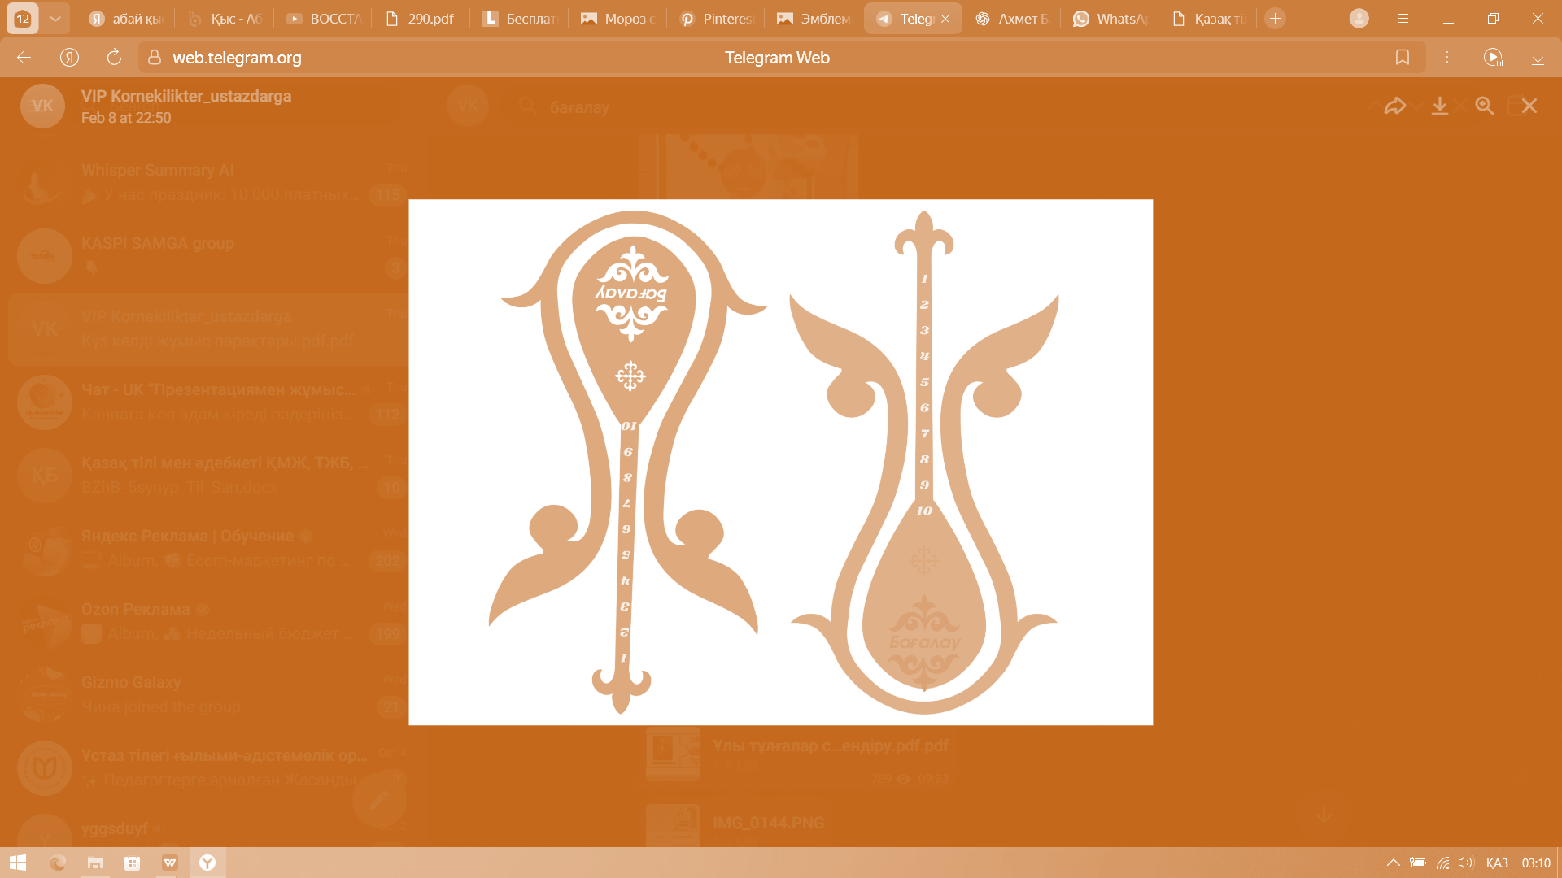Toggle the KAZ keyboard language indicator
1562x878 pixels.
click(1496, 863)
